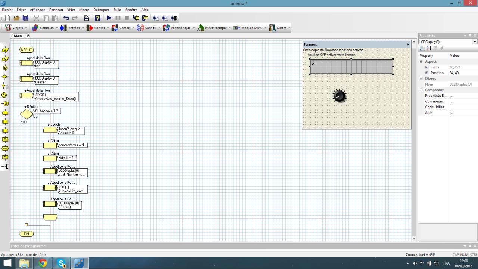This screenshot has width=478, height=269.
Task: Expand the Position property
Action: click(x=427, y=73)
